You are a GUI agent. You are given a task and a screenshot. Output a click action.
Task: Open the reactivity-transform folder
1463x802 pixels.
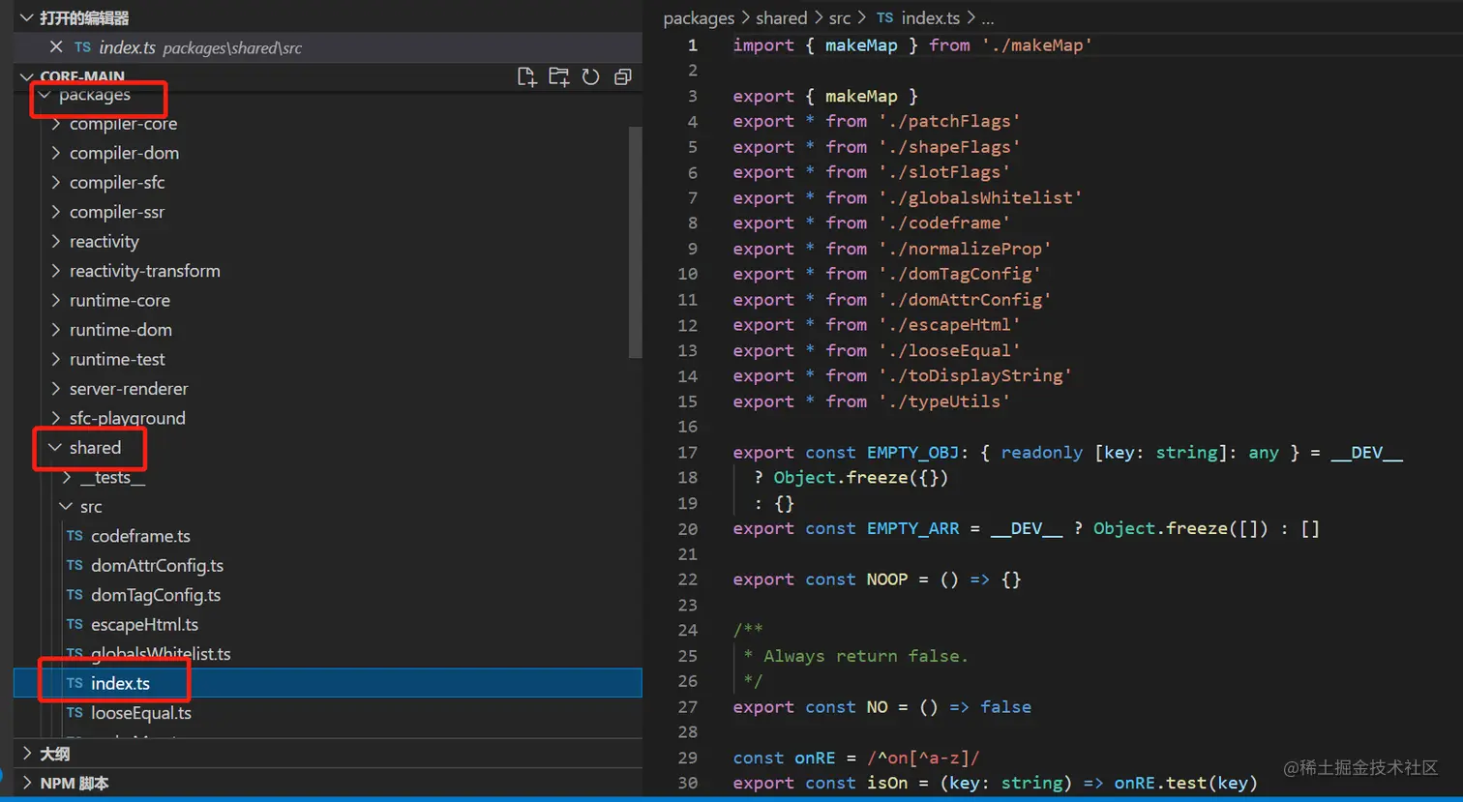point(145,271)
